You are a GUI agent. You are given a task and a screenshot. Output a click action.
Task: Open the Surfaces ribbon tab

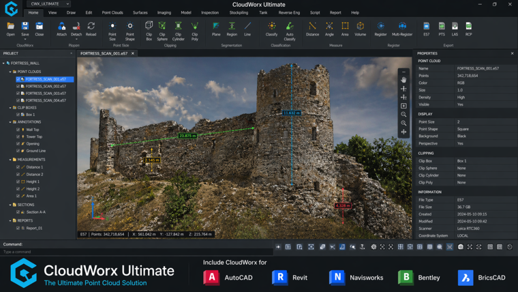[140, 12]
